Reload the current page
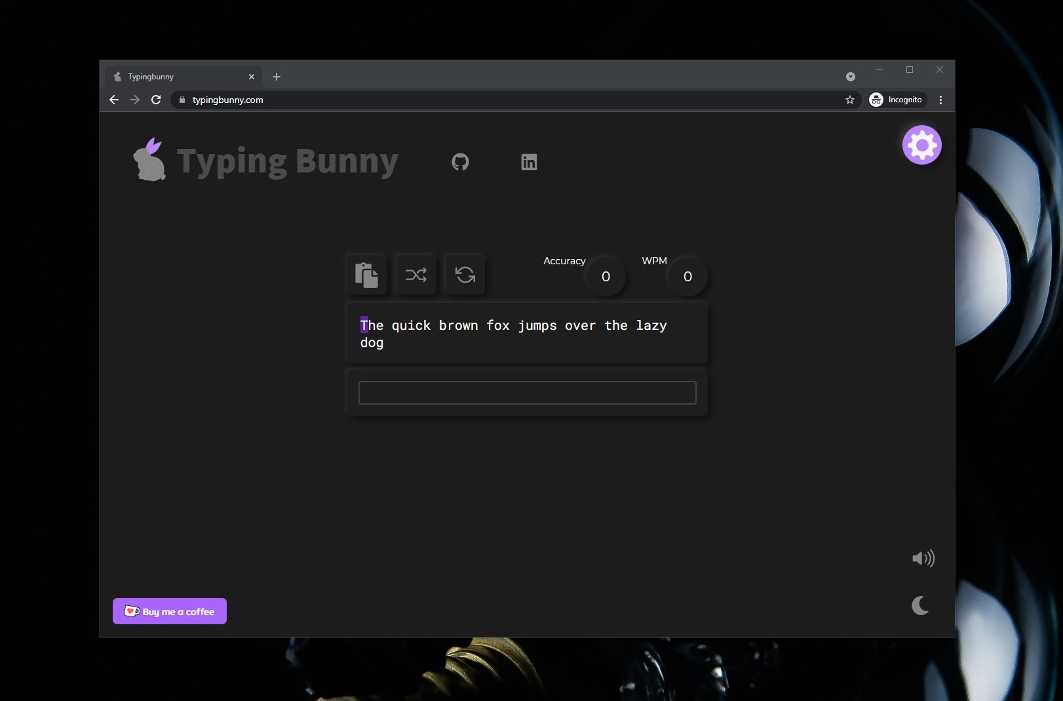Image resolution: width=1063 pixels, height=701 pixels. 156,100
